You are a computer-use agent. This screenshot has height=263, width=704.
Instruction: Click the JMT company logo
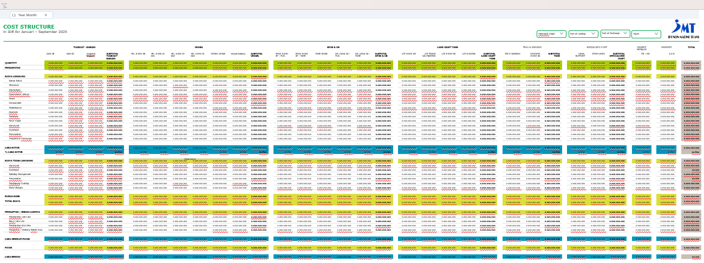(683, 29)
